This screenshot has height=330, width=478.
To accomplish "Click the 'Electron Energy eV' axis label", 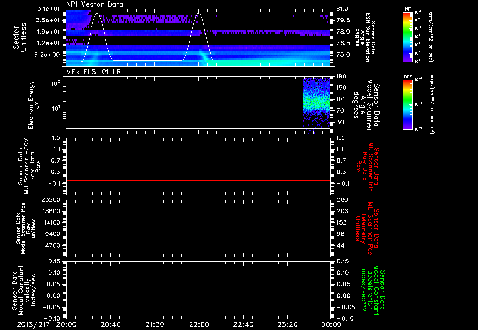I will coord(34,105).
